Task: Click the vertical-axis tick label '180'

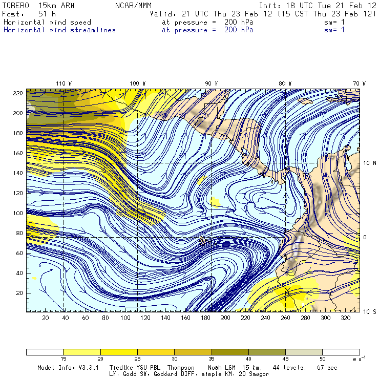Action: click(x=18, y=133)
